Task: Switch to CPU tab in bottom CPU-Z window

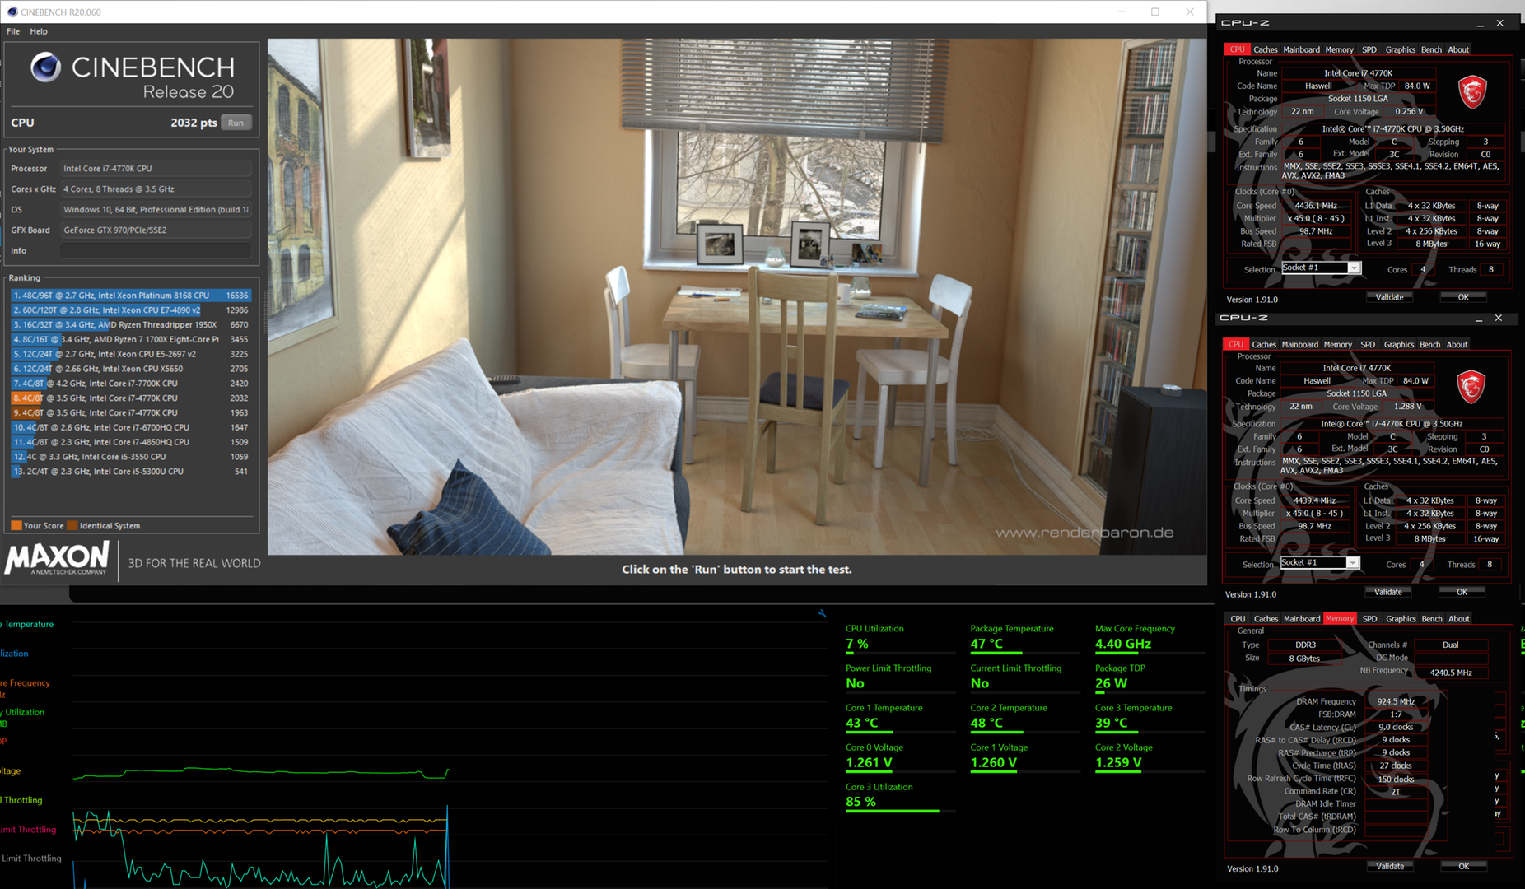Action: (1238, 618)
